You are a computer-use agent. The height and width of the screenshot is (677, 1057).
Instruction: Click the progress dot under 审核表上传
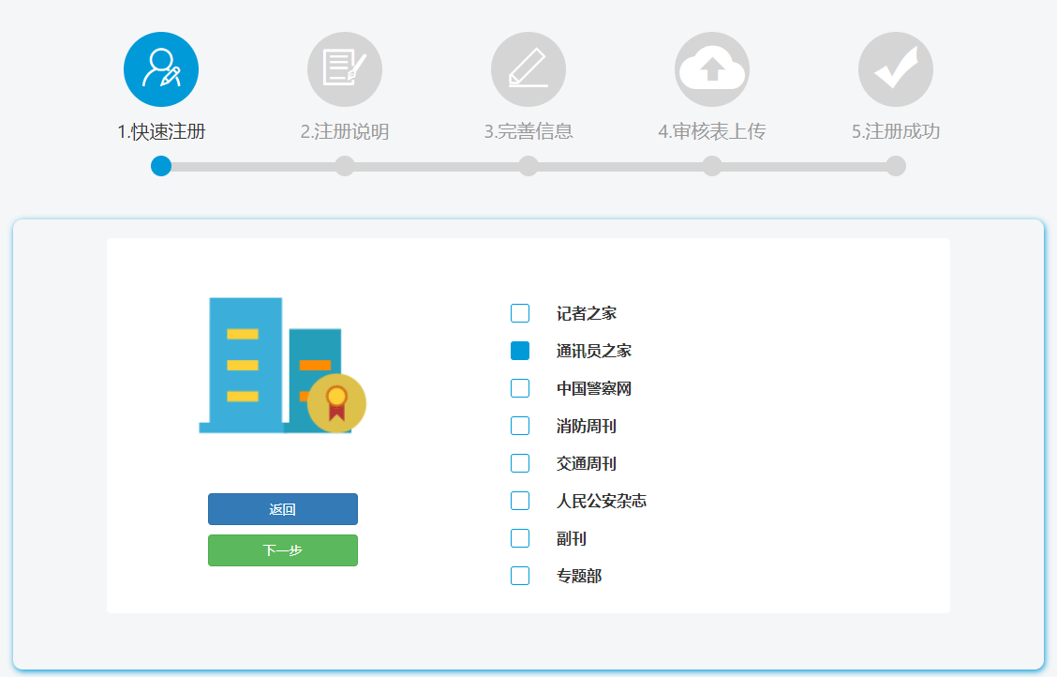pyautogui.click(x=712, y=166)
